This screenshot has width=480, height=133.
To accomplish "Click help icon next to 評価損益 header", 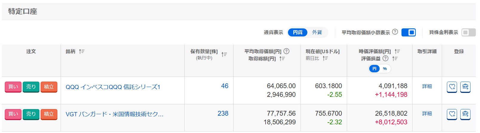I will (x=386, y=58).
